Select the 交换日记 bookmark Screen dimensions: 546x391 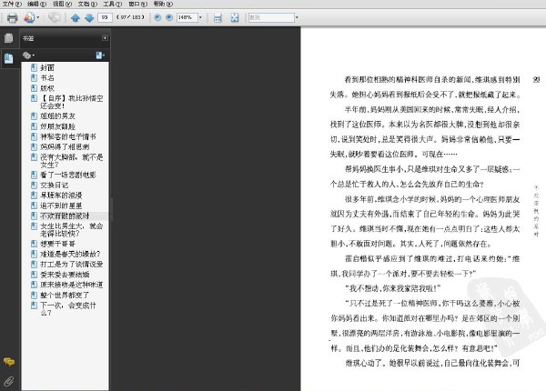pyautogui.click(x=54, y=185)
